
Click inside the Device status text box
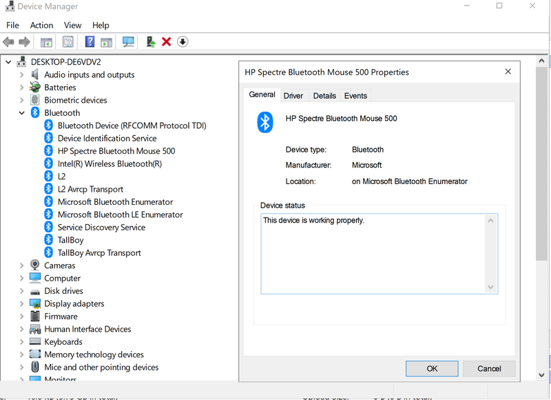(x=380, y=254)
